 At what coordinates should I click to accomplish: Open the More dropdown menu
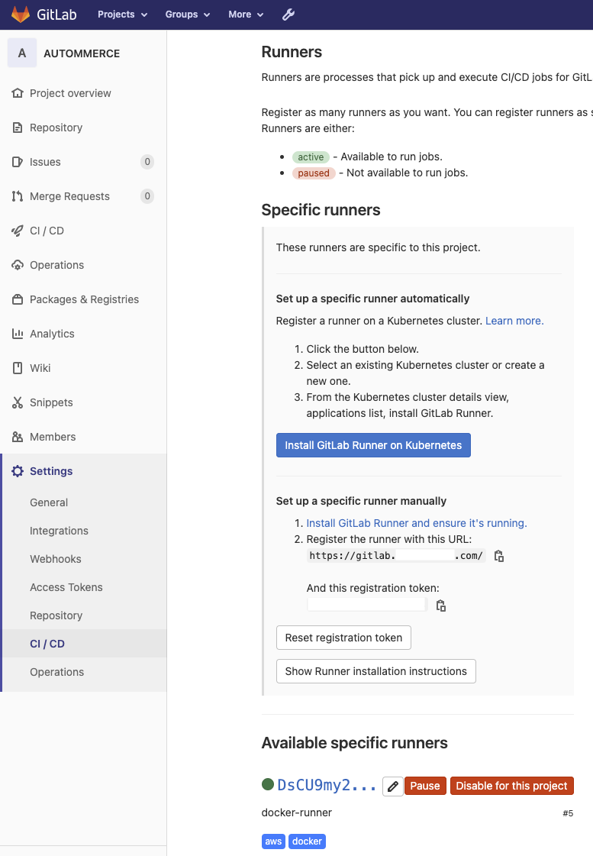click(x=246, y=15)
